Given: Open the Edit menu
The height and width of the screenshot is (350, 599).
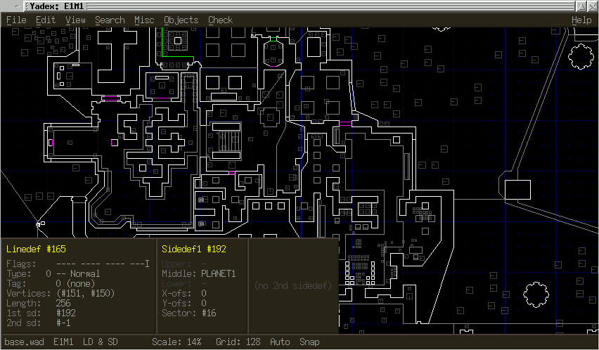Looking at the screenshot, I should (x=46, y=20).
